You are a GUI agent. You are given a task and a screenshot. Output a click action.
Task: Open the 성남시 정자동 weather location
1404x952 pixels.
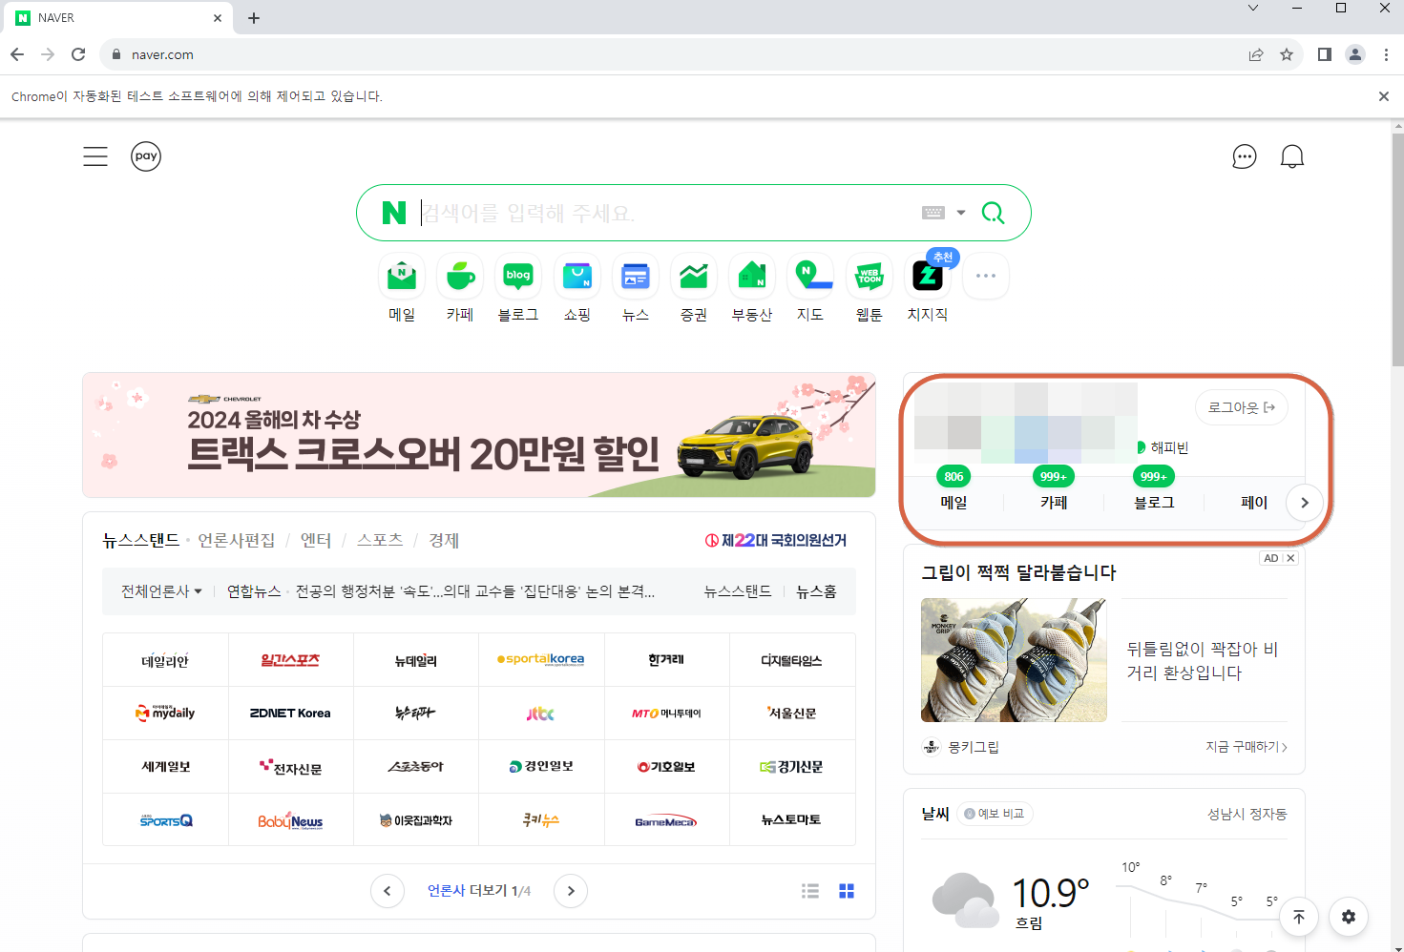click(x=1247, y=814)
